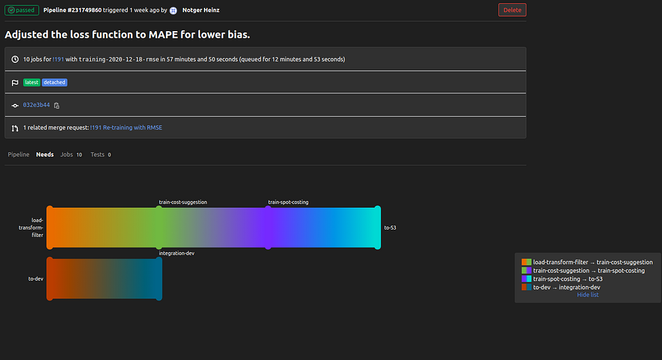Open commit 032e3b44 link
Screen dimensions: 662x360
(36, 105)
